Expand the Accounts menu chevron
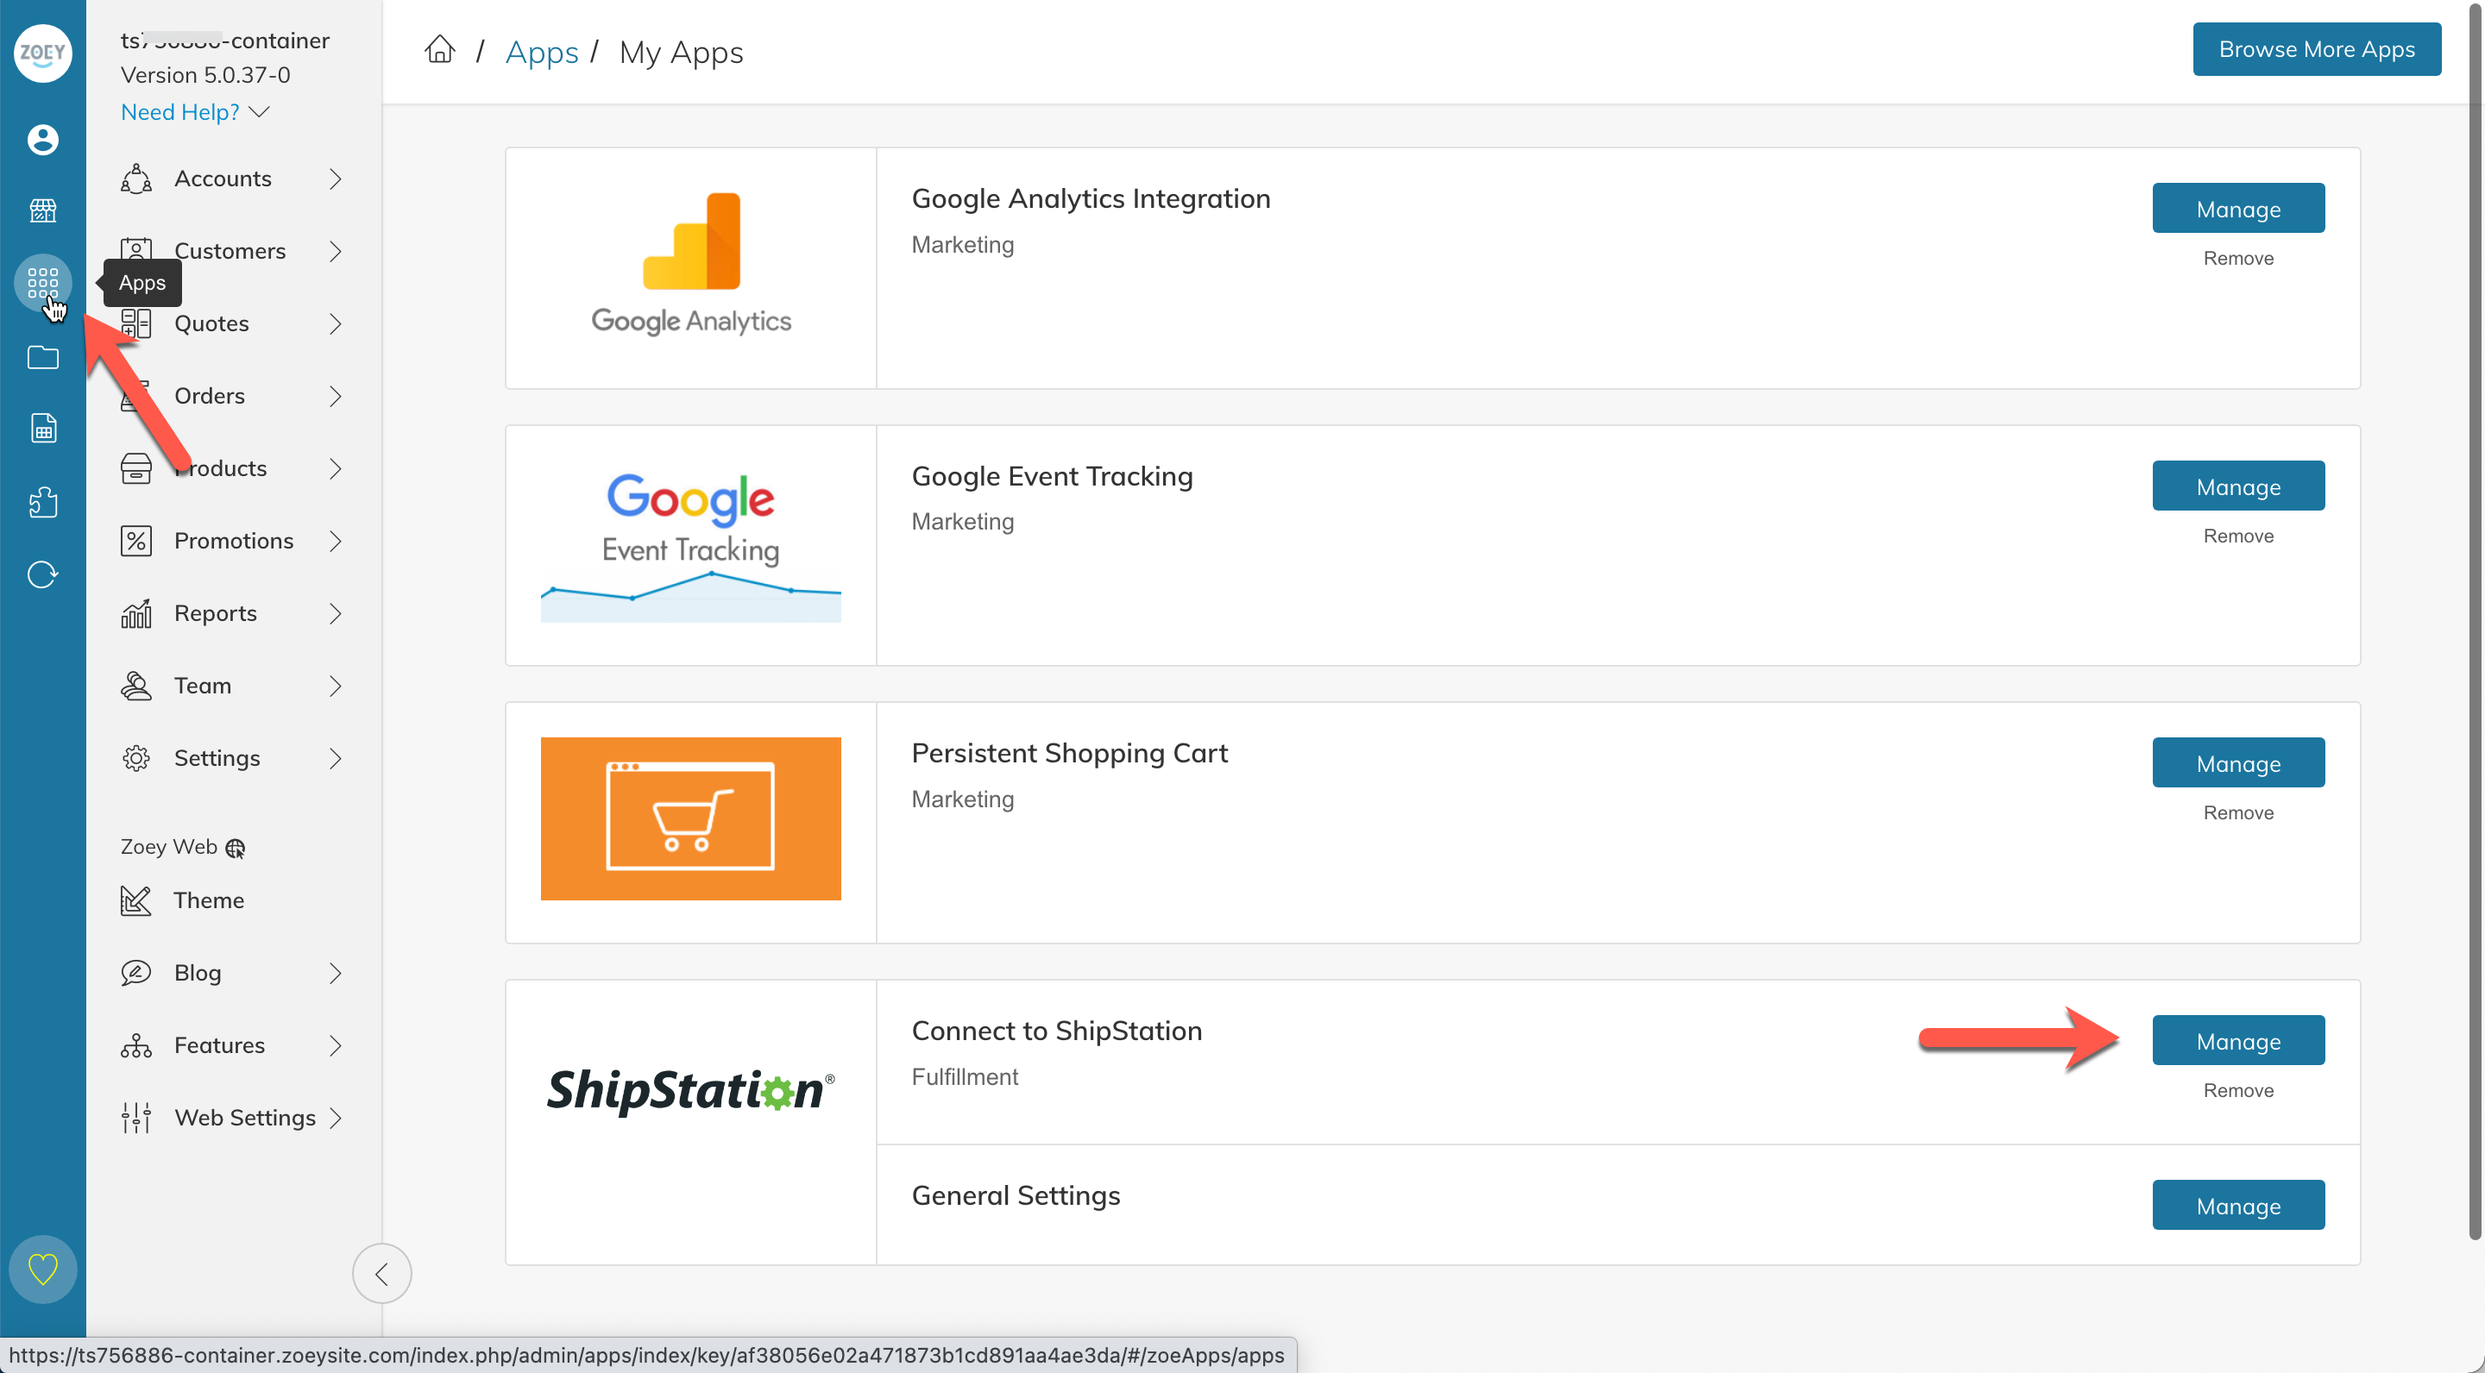2485x1373 pixels. pos(335,179)
